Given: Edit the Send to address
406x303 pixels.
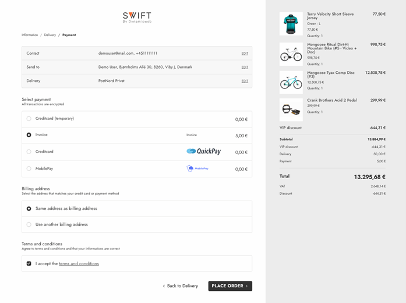Looking at the screenshot, I should [245, 67].
